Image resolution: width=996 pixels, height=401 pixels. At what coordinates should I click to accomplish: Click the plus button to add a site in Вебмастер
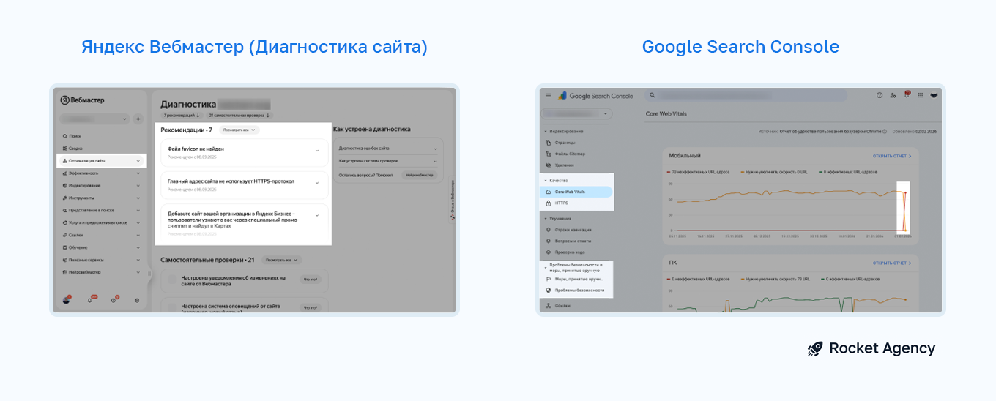coord(138,119)
